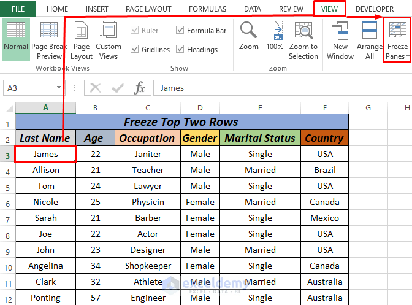Open Custom Views dialog
This screenshot has width=412, height=305.
click(109, 39)
